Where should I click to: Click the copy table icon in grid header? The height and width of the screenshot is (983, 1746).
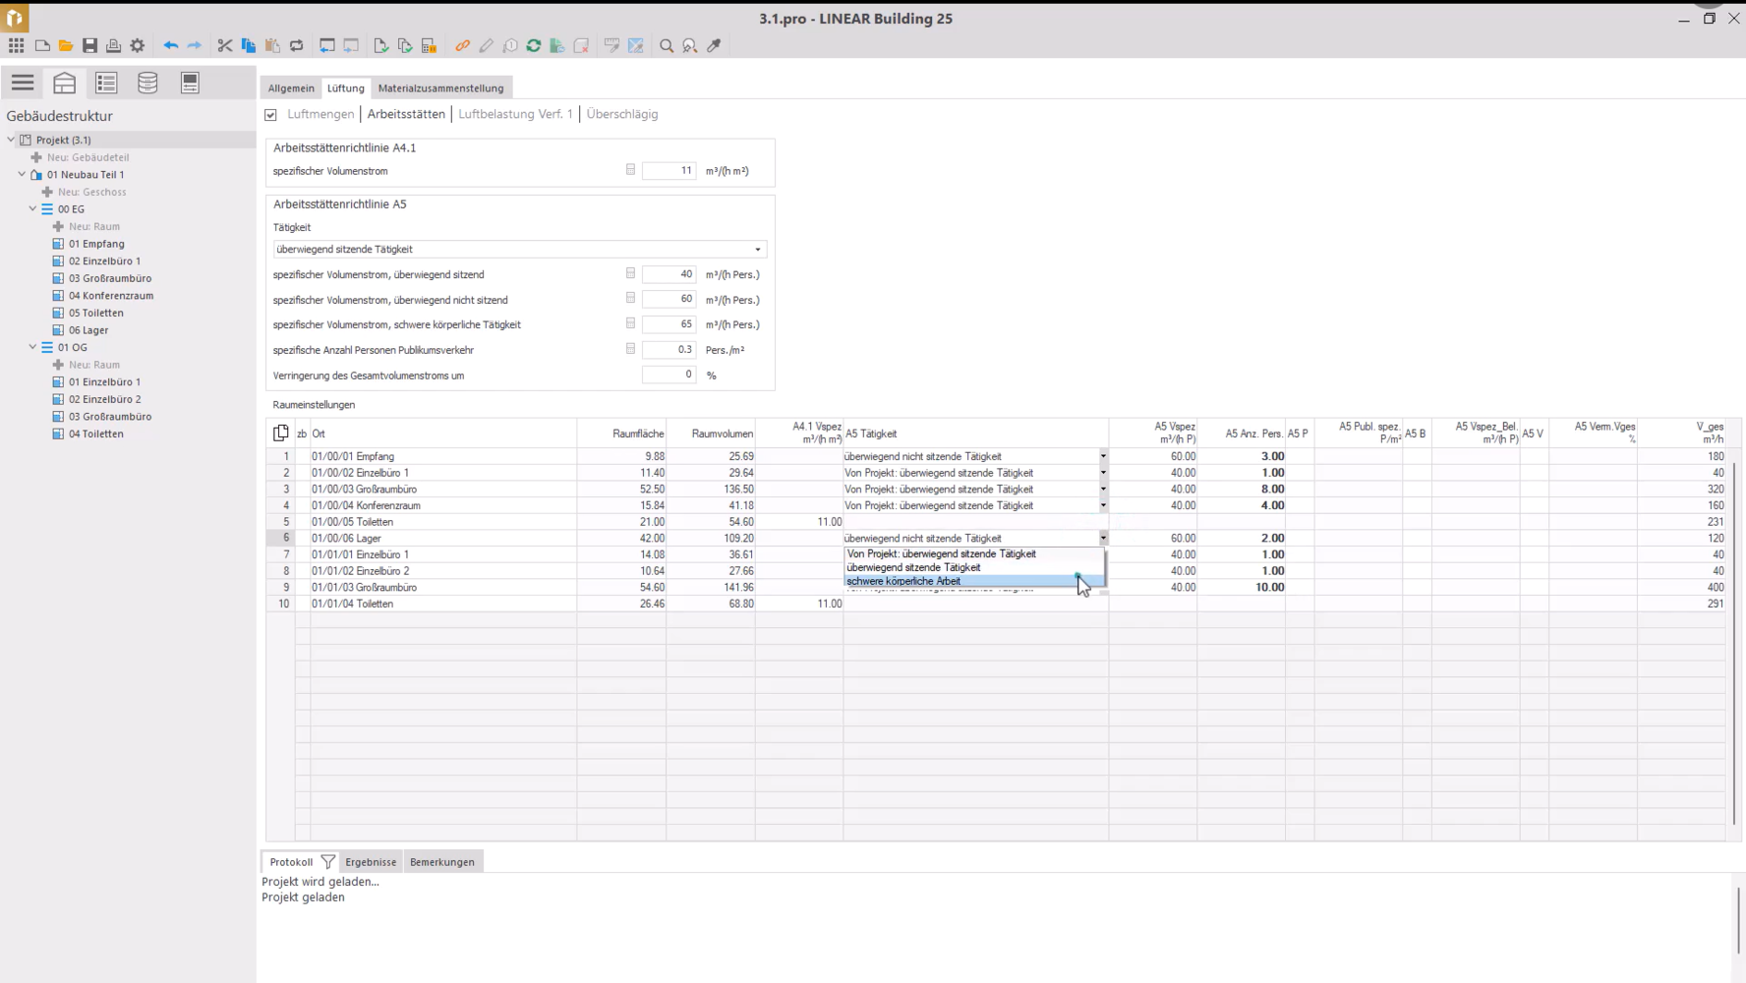[x=281, y=433]
